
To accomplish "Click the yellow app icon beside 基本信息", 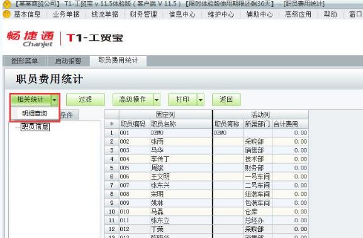I will tap(7, 14).
